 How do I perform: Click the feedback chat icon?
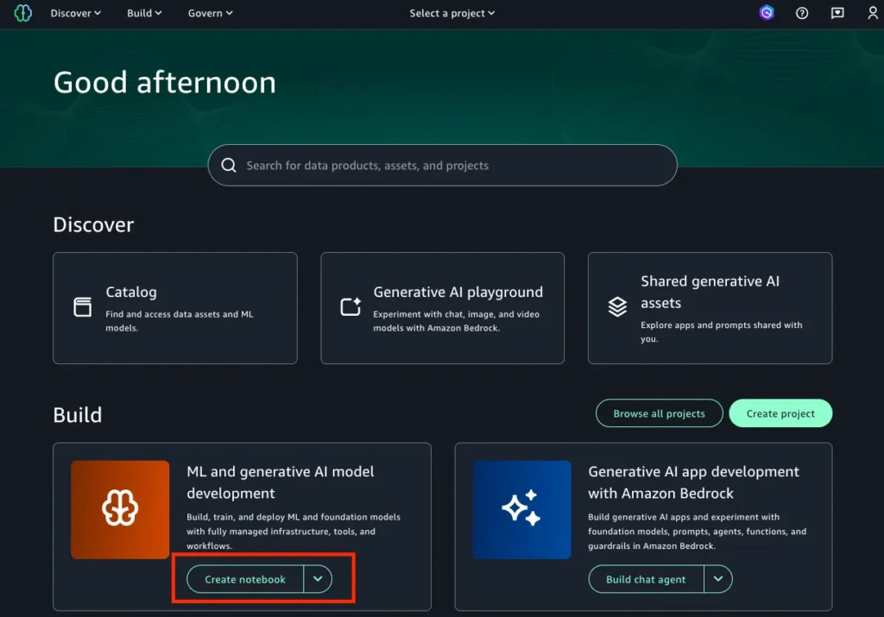click(x=837, y=13)
